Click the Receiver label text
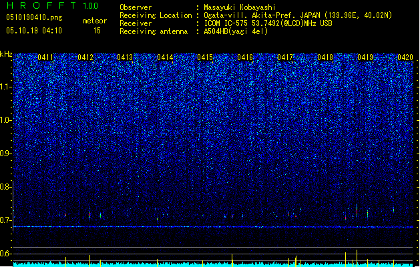 coord(136,23)
